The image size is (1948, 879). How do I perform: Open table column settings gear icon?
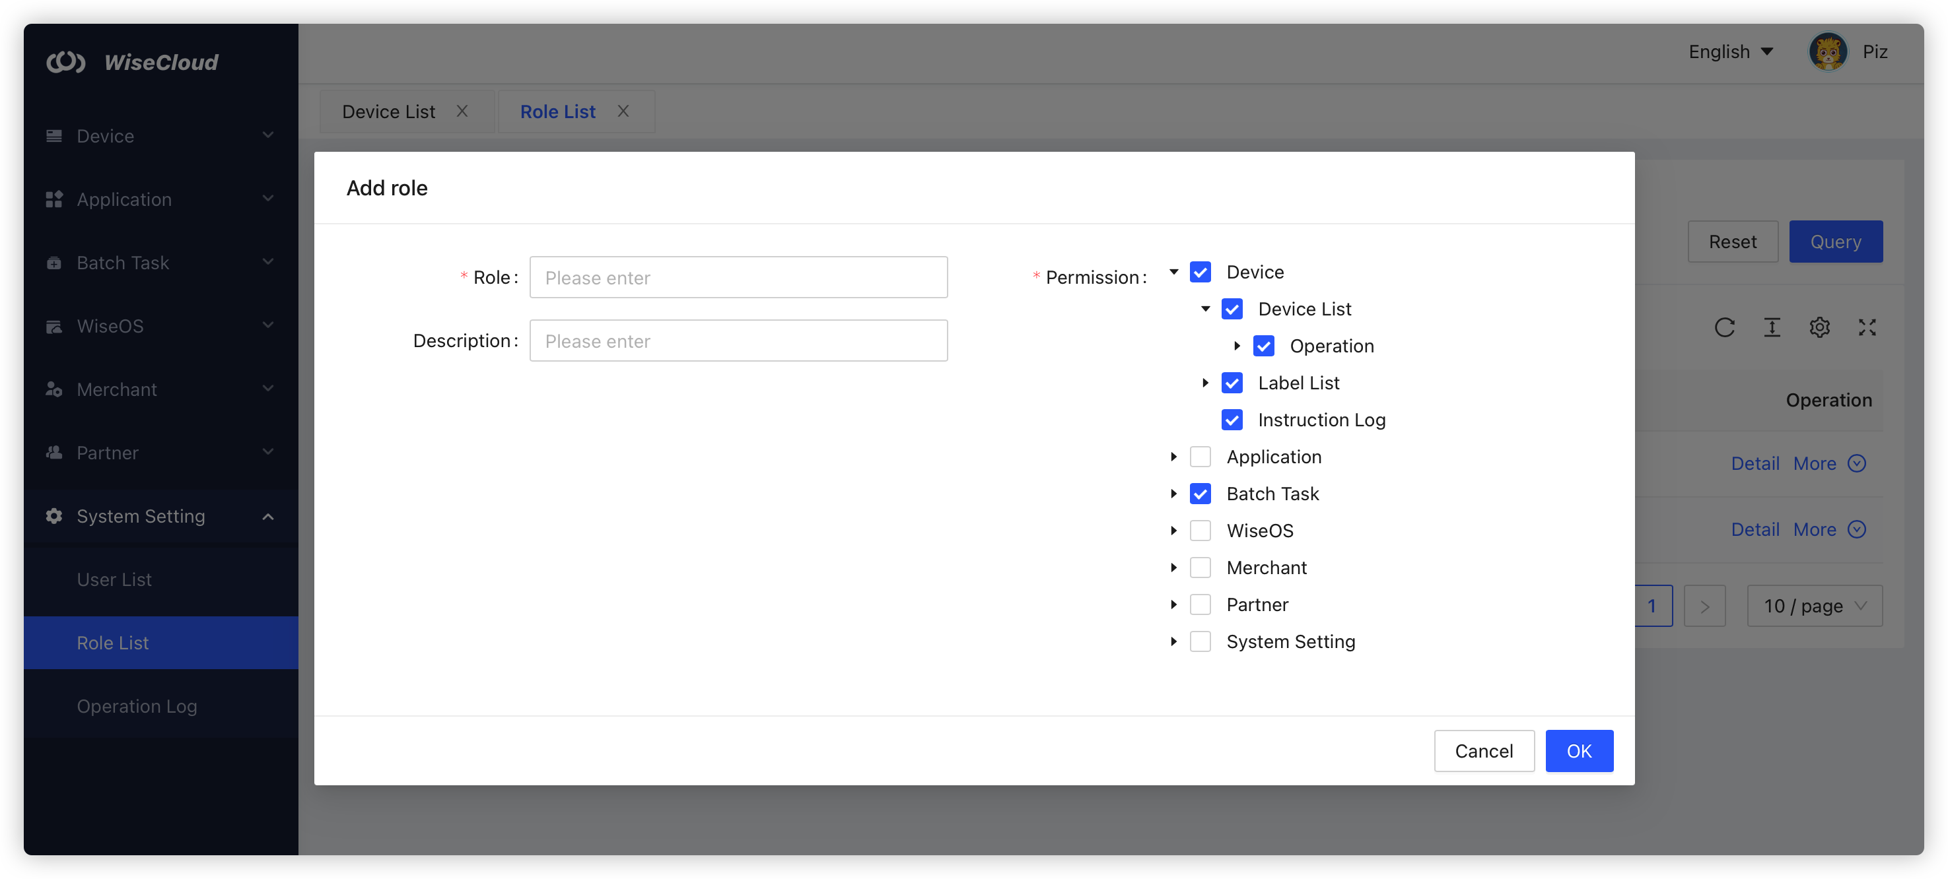pos(1819,327)
